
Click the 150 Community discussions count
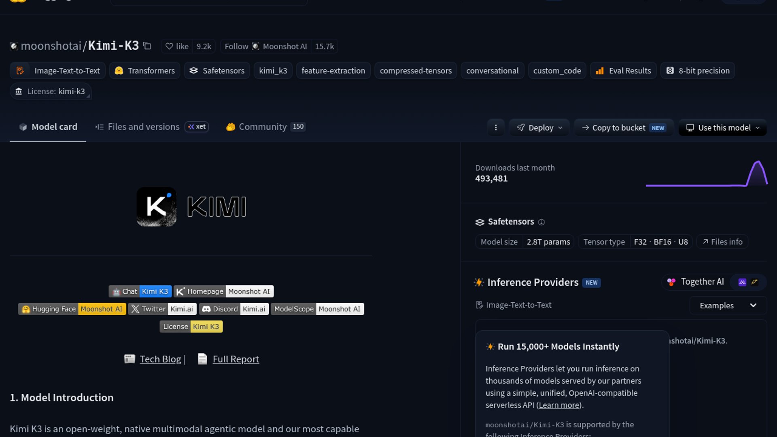click(298, 126)
